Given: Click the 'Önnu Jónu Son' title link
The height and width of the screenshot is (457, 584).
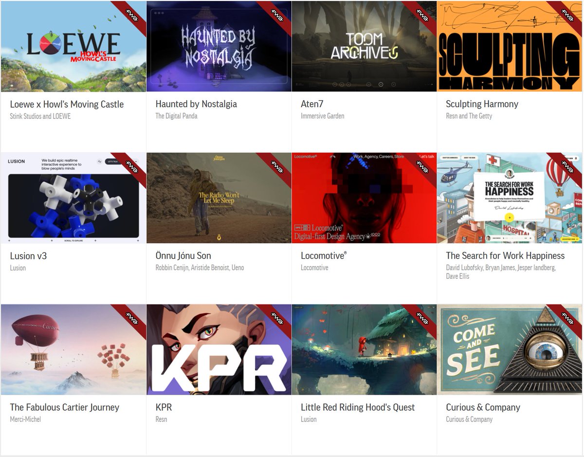Looking at the screenshot, I should (183, 256).
